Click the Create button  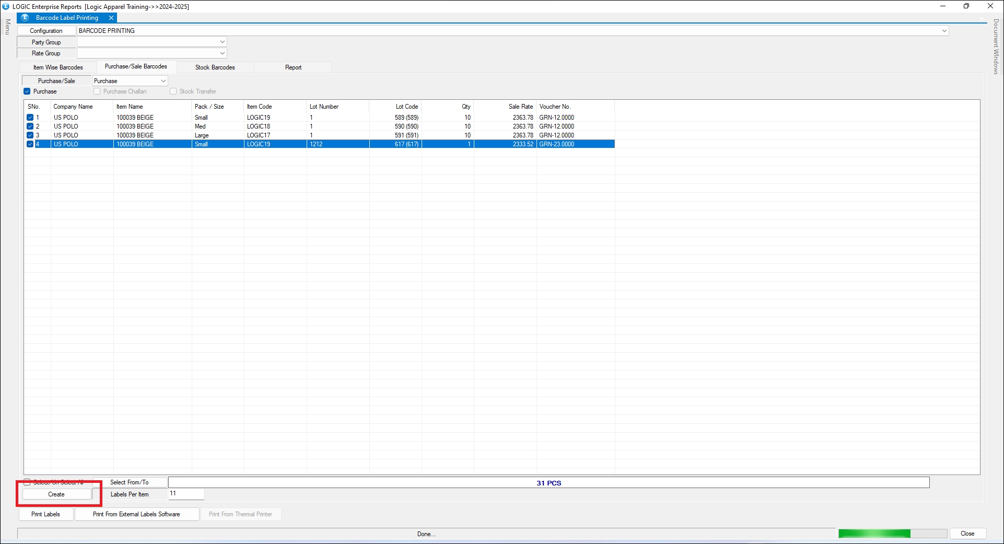tap(56, 494)
